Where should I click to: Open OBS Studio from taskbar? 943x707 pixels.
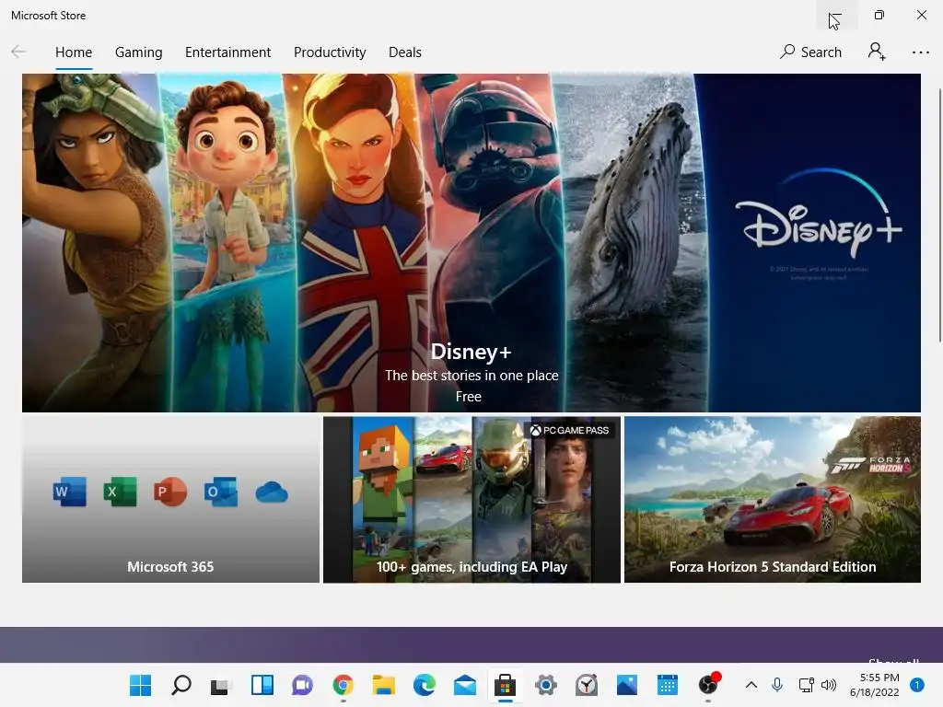click(708, 684)
